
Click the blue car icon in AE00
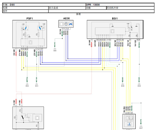71,24
